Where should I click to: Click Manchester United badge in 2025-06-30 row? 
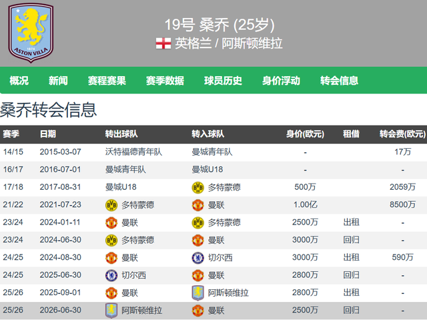coord(198,275)
